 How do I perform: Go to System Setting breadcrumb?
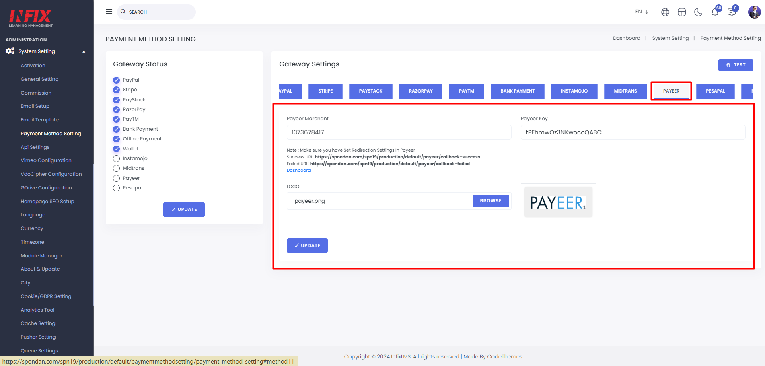pyautogui.click(x=670, y=38)
